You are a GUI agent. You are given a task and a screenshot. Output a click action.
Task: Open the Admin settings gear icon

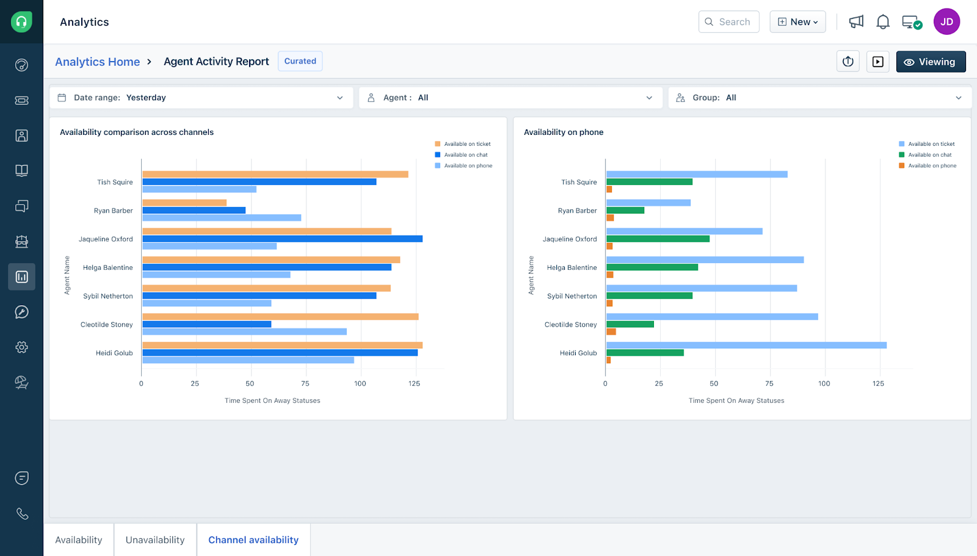click(x=21, y=347)
